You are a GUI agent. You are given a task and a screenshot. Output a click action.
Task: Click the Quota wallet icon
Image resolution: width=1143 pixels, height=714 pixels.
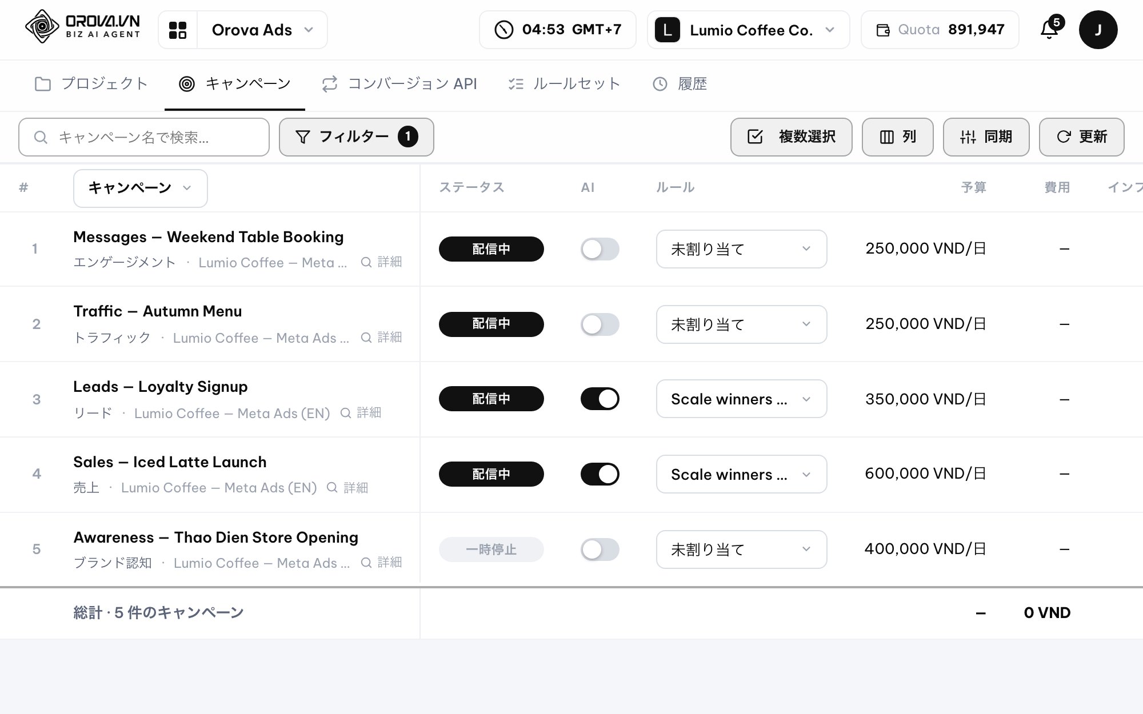pyautogui.click(x=883, y=30)
